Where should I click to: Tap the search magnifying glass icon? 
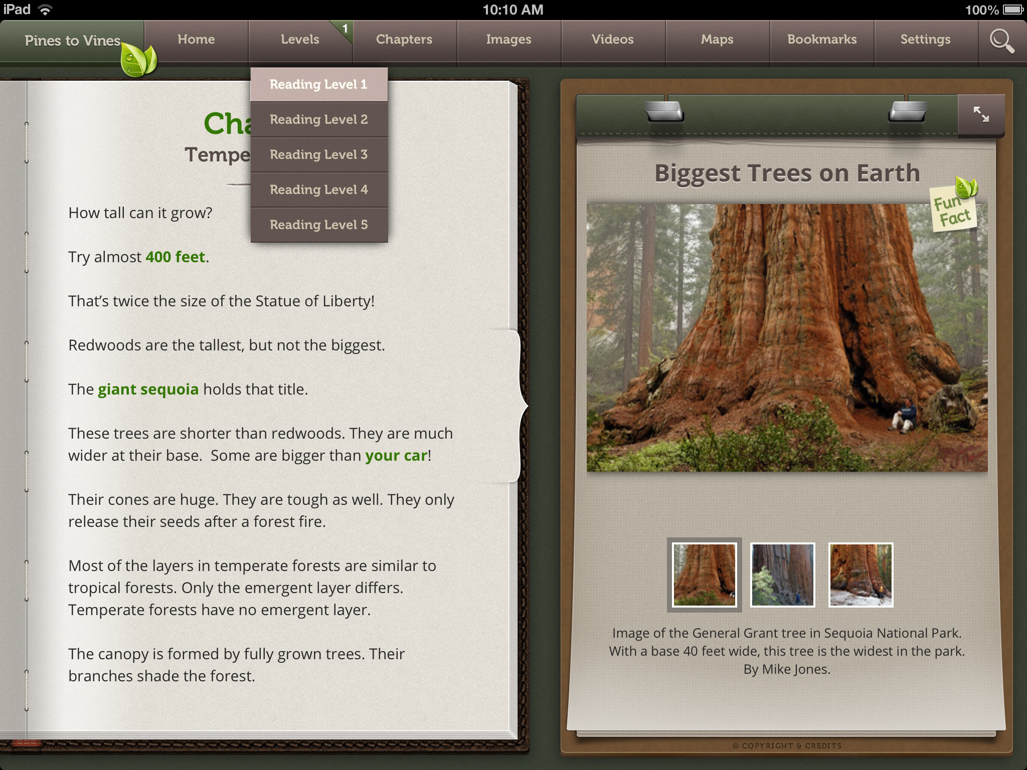coord(1001,41)
